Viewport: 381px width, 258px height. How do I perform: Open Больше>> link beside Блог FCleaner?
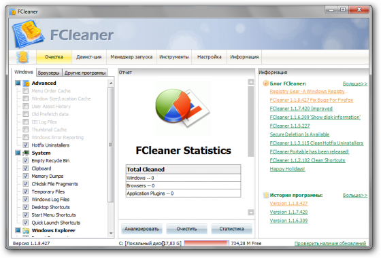pyautogui.click(x=355, y=84)
